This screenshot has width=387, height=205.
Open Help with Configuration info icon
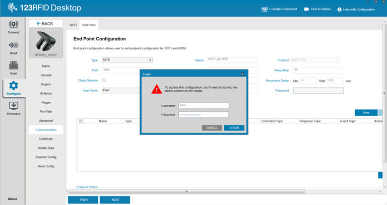click(339, 9)
